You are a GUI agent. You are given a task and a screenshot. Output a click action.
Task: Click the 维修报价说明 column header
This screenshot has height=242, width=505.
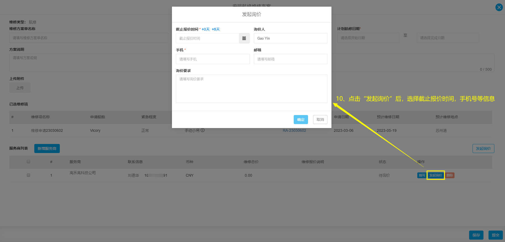point(313,162)
